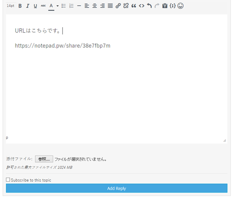Screen dimensions: 237x201
Task: Click the editor resize handle
Action: (x=224, y=140)
